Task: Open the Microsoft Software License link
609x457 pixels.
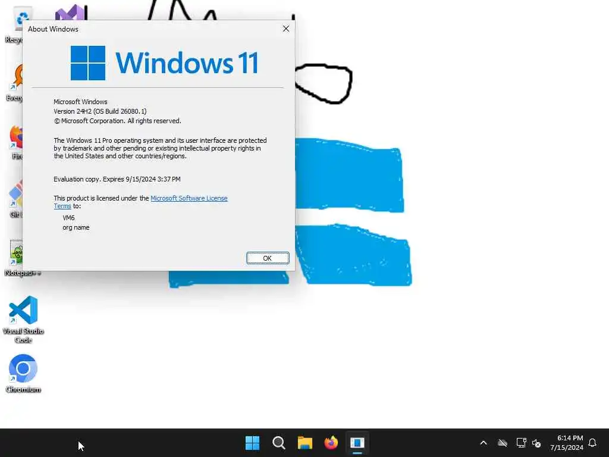Action: (189, 198)
